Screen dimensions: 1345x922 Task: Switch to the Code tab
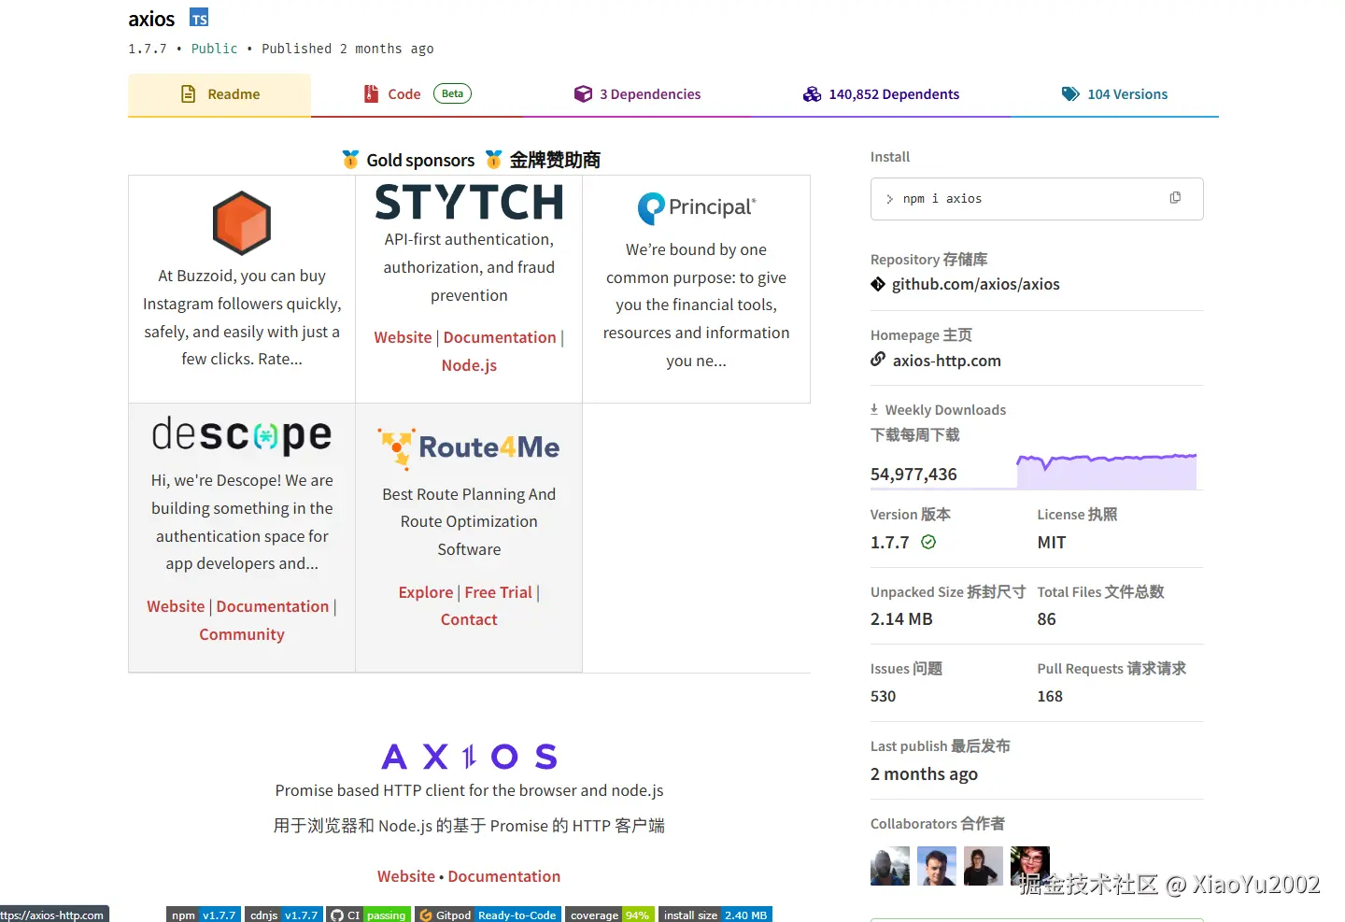[417, 94]
